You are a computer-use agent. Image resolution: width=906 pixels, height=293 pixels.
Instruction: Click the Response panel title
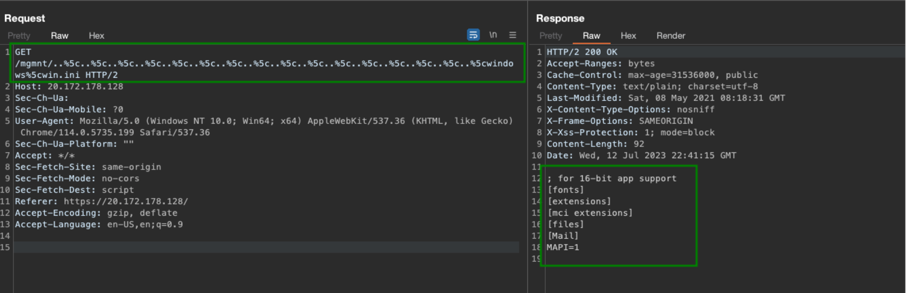[560, 18]
